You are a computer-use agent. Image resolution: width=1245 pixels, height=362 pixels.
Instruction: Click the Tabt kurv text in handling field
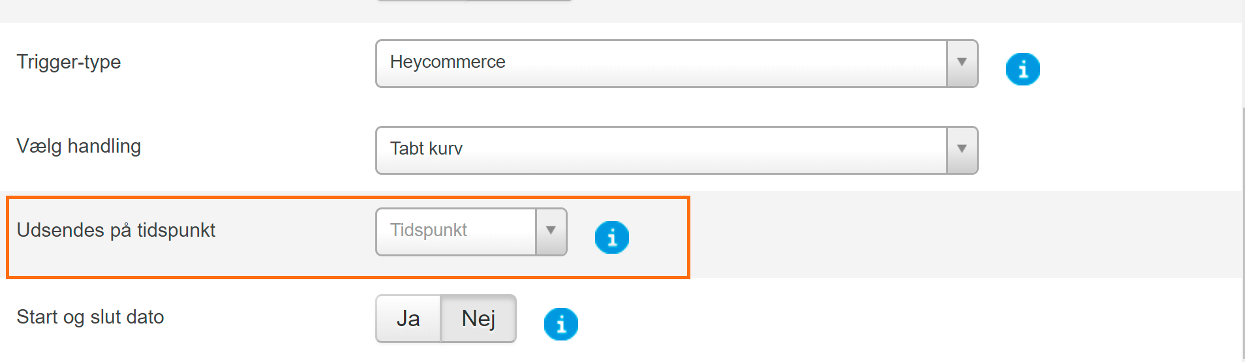click(x=426, y=149)
